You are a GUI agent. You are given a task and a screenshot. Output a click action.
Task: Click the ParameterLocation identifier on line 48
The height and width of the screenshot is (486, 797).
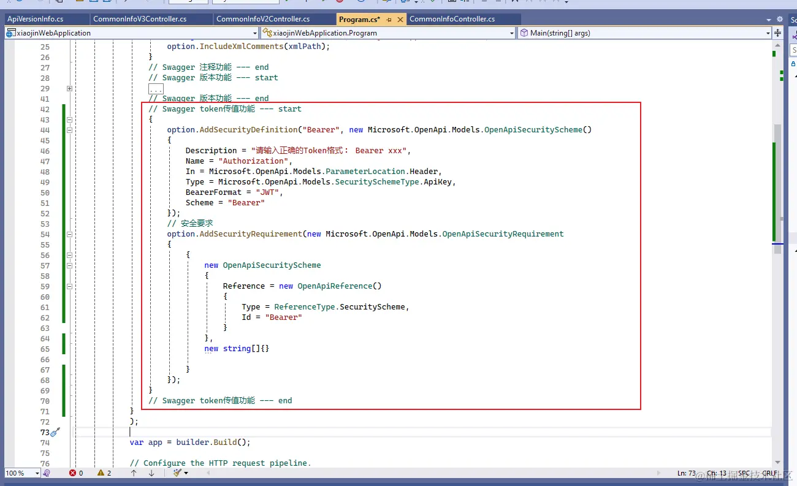coord(365,172)
